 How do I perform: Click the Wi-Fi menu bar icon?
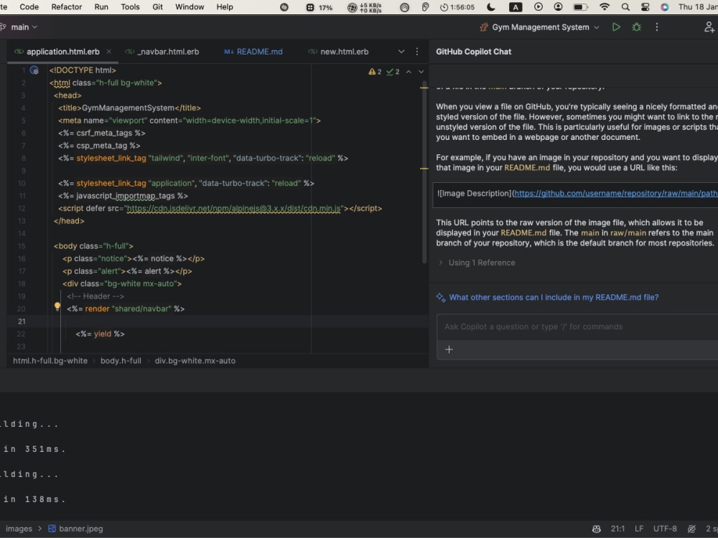point(605,7)
